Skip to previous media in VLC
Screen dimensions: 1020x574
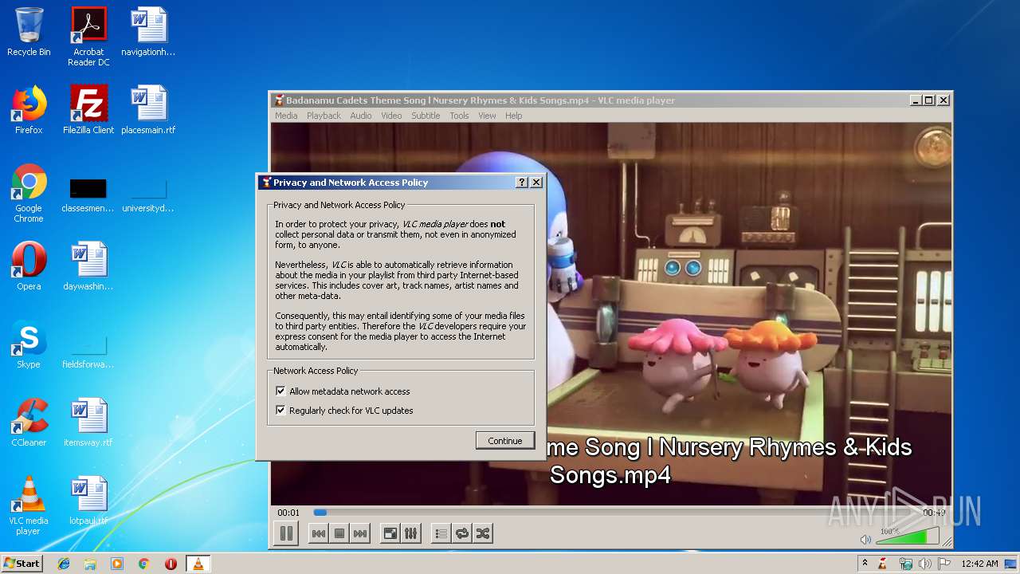click(319, 534)
